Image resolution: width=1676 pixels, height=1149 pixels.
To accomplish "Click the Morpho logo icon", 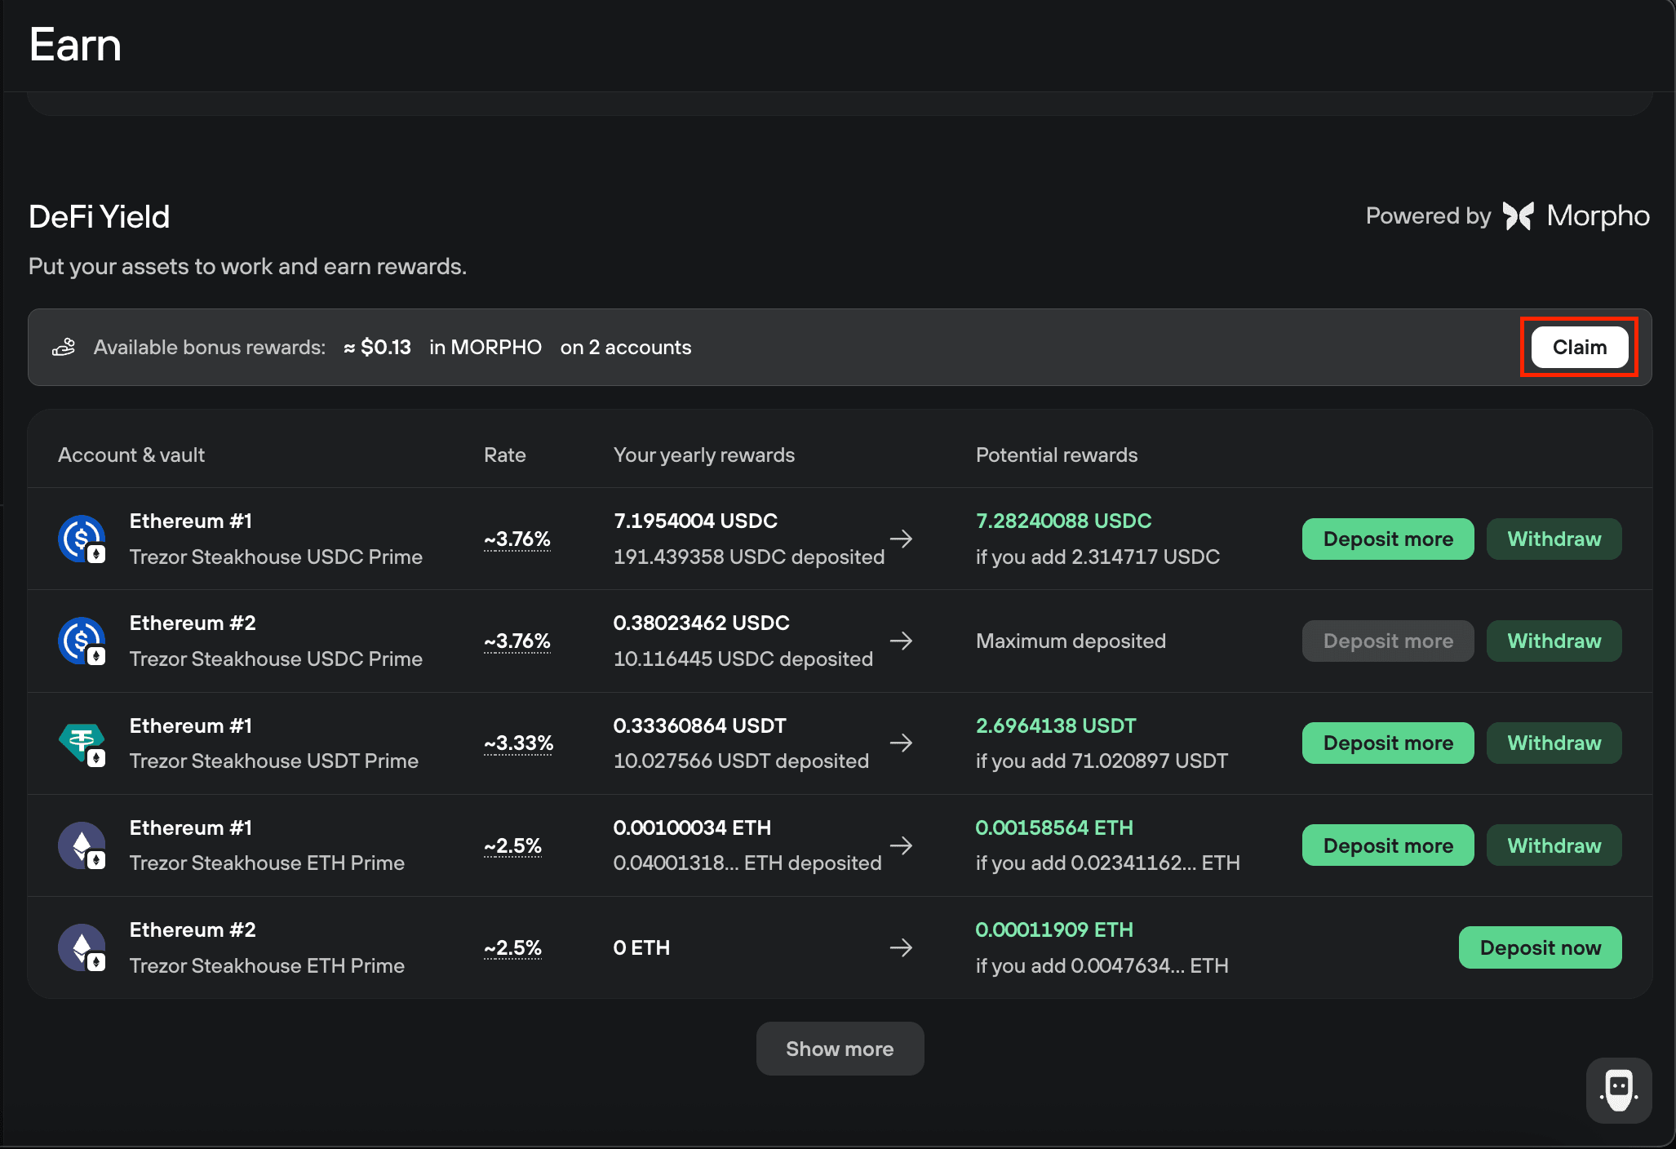I will 1519,216.
